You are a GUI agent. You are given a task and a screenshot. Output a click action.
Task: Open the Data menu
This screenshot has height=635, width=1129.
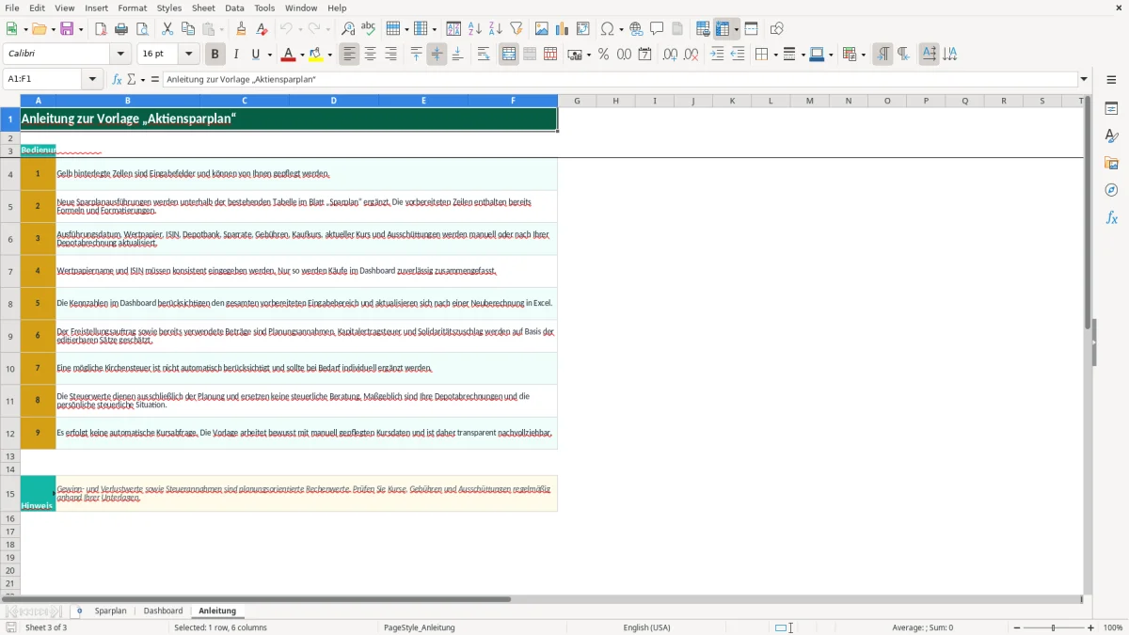point(234,8)
